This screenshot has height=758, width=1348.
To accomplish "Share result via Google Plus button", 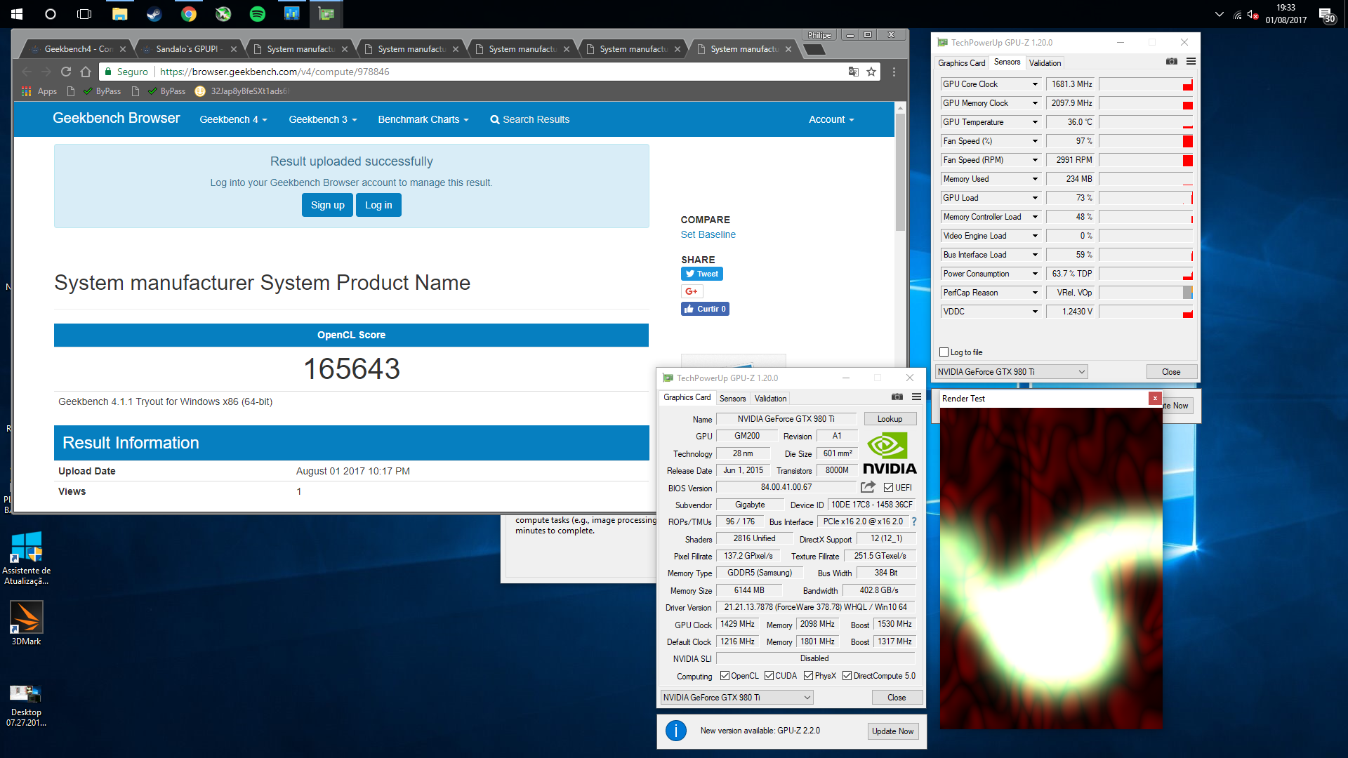I will point(692,291).
